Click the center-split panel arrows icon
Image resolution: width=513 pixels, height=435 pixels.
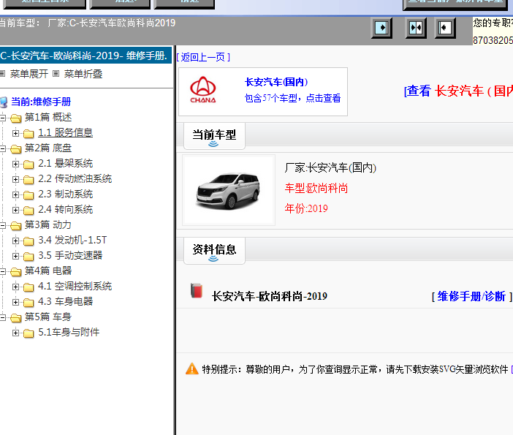pos(416,28)
